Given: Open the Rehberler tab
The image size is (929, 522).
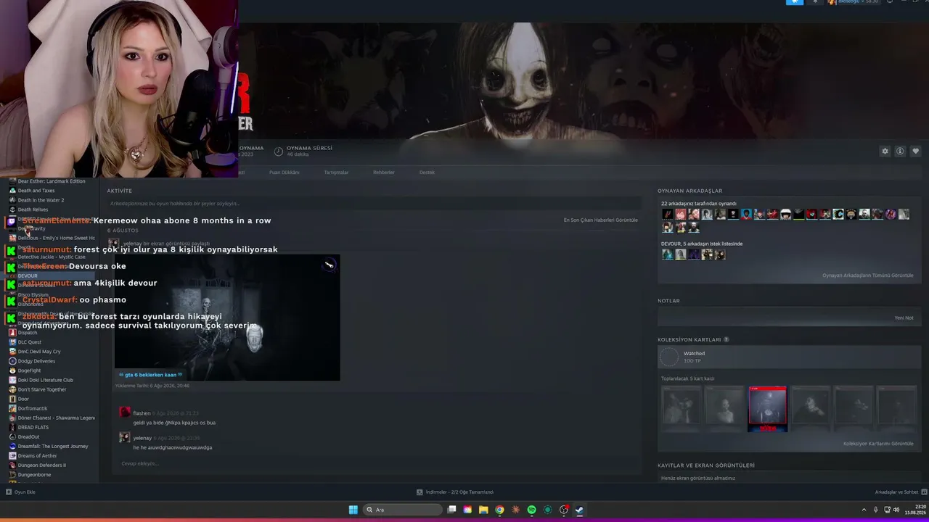Looking at the screenshot, I should coord(384,173).
